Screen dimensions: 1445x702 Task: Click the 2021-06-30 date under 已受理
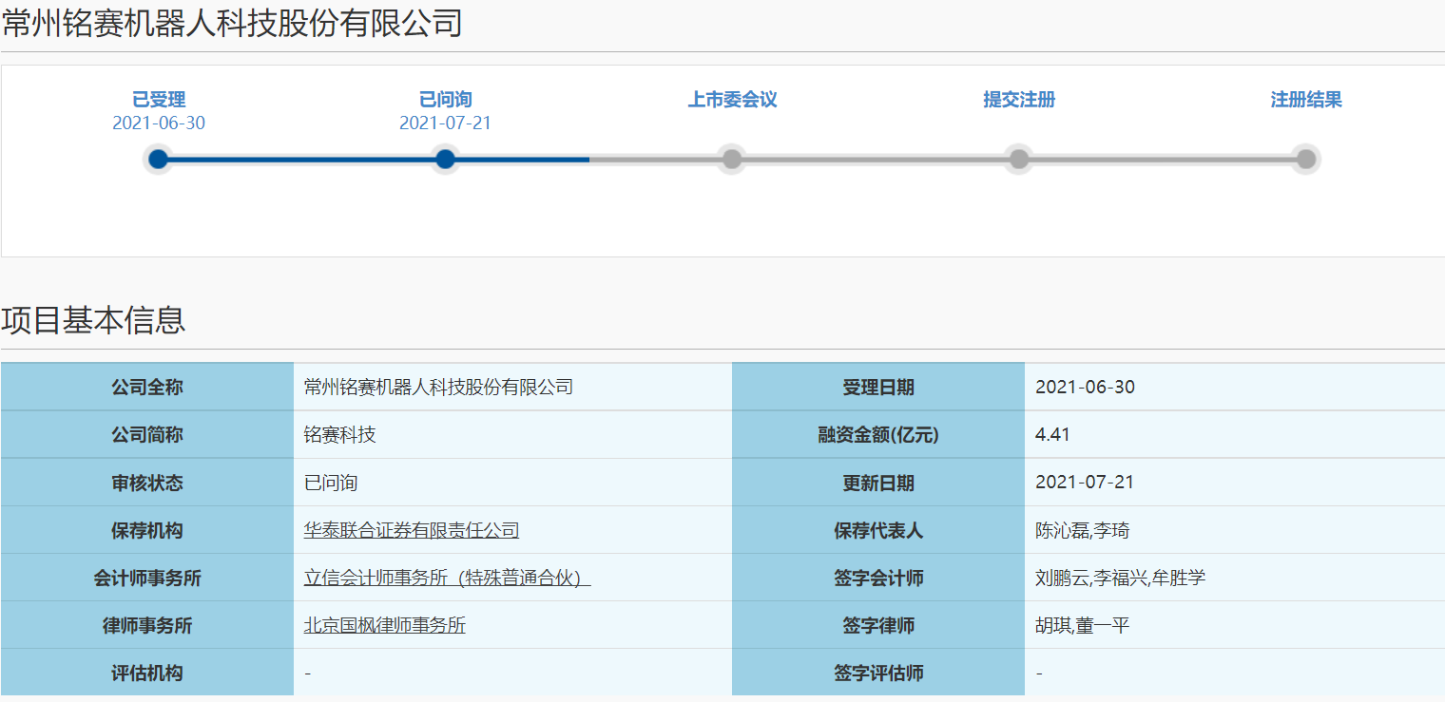159,123
